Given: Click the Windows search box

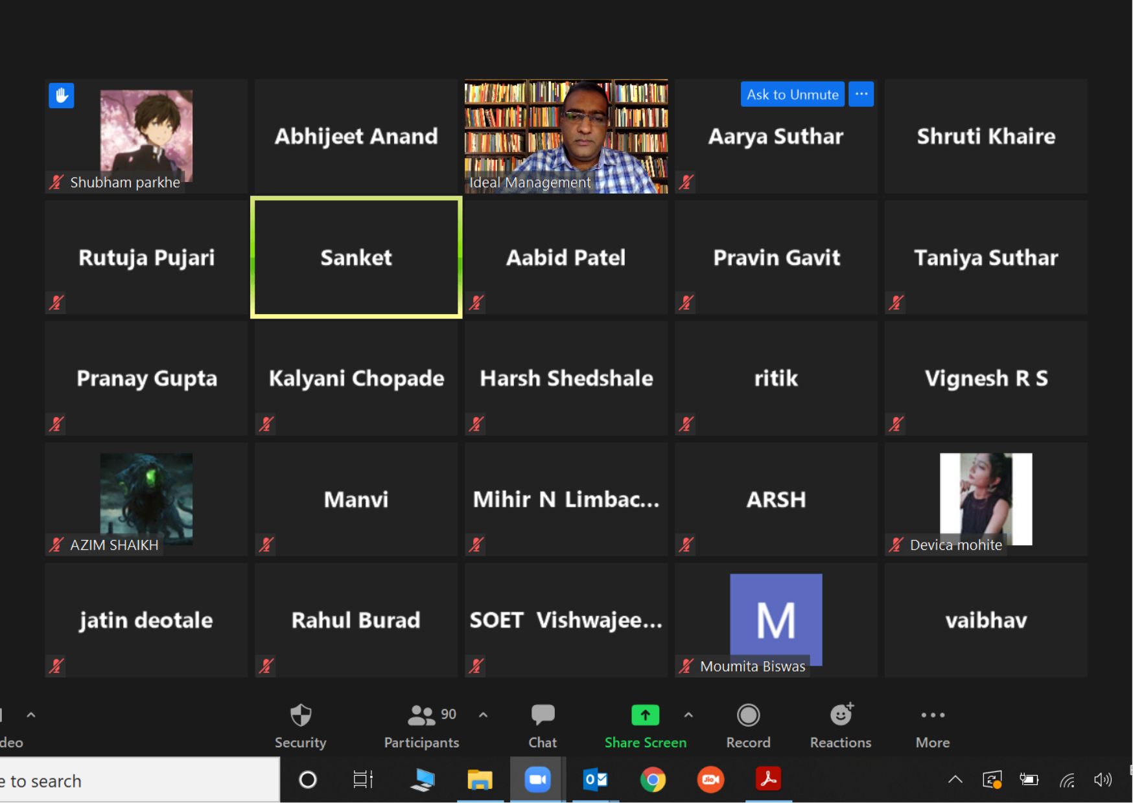Looking at the screenshot, I should (x=139, y=780).
